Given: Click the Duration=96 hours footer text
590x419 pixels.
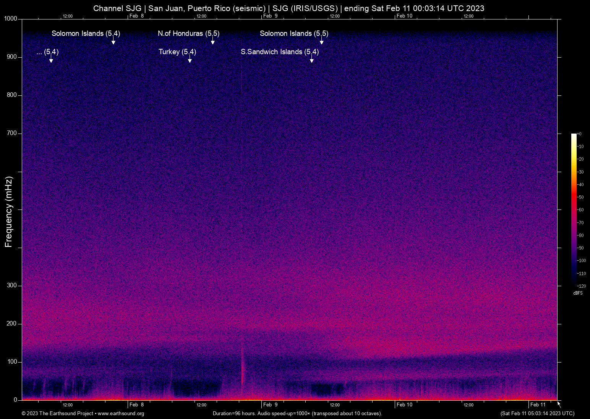Looking at the screenshot, I should coord(297,414).
